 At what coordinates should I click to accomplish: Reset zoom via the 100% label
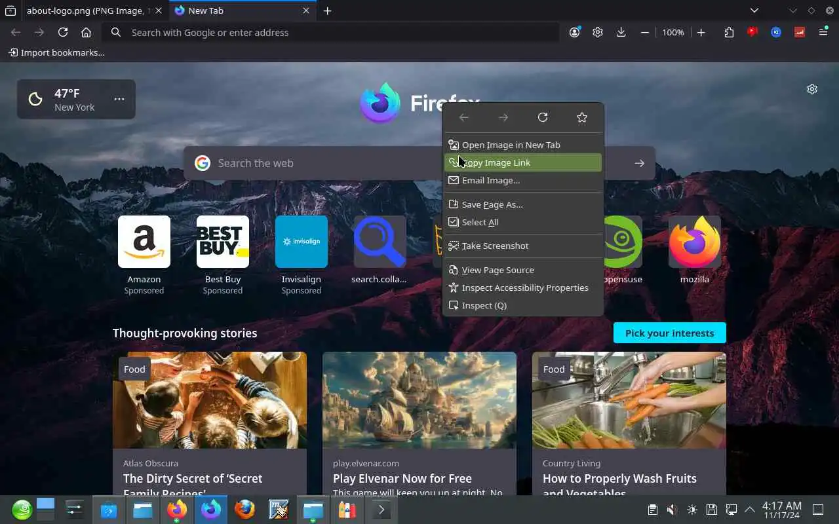click(673, 32)
